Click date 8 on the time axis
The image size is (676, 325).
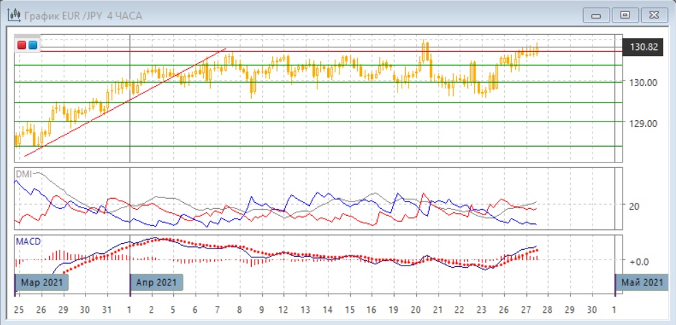(x=239, y=309)
